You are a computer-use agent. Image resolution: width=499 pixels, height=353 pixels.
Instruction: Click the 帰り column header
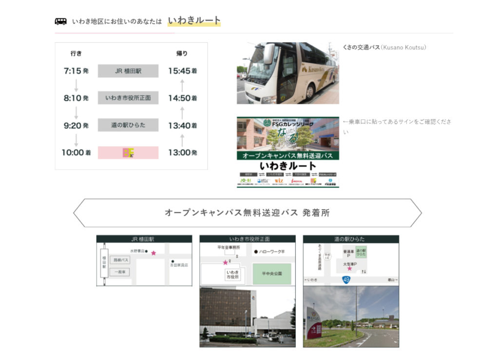[x=182, y=54]
